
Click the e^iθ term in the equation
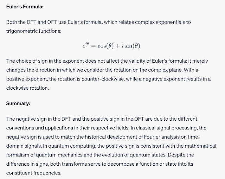click(86, 45)
